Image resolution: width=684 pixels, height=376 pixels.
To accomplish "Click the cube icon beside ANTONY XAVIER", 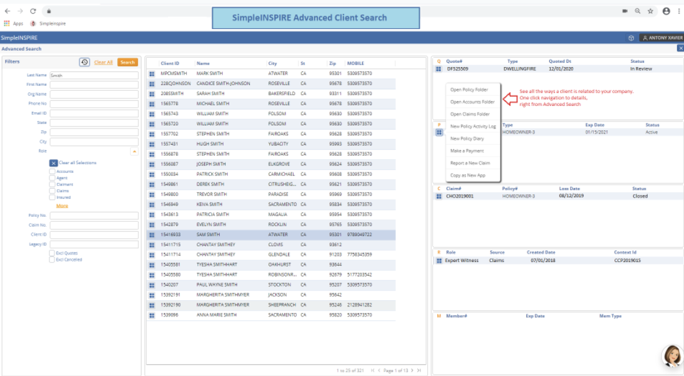I will pos(631,38).
